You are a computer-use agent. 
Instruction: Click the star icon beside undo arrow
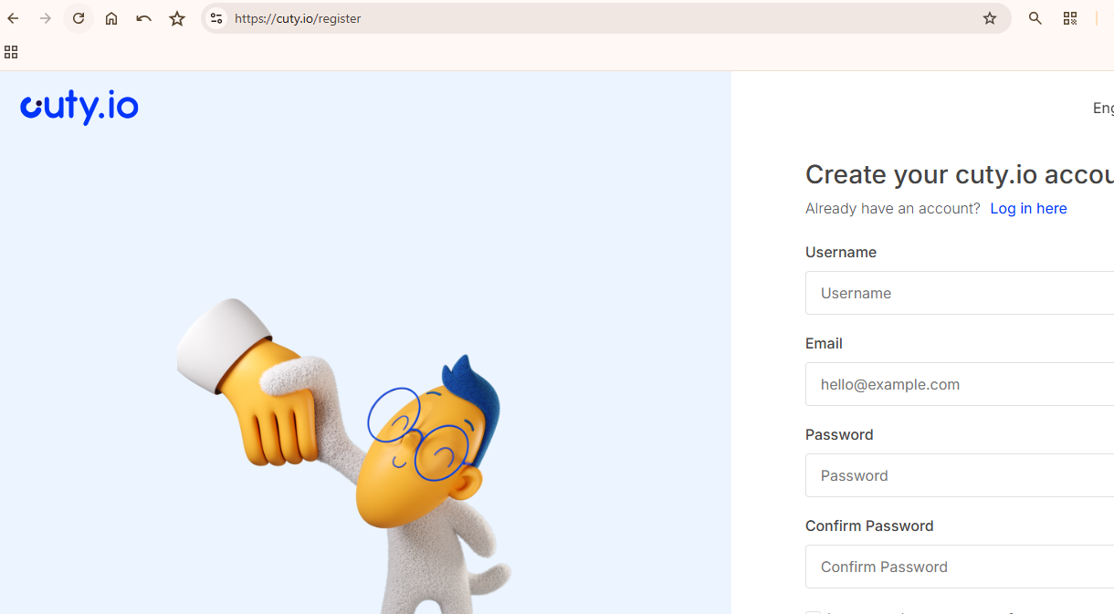tap(177, 18)
